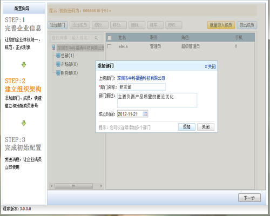
Task: Click the tree scrollbar left arrow
Action: (x=52, y=186)
